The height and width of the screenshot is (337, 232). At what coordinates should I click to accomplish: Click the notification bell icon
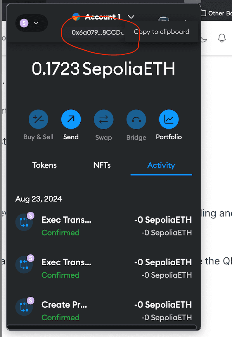click(x=222, y=38)
